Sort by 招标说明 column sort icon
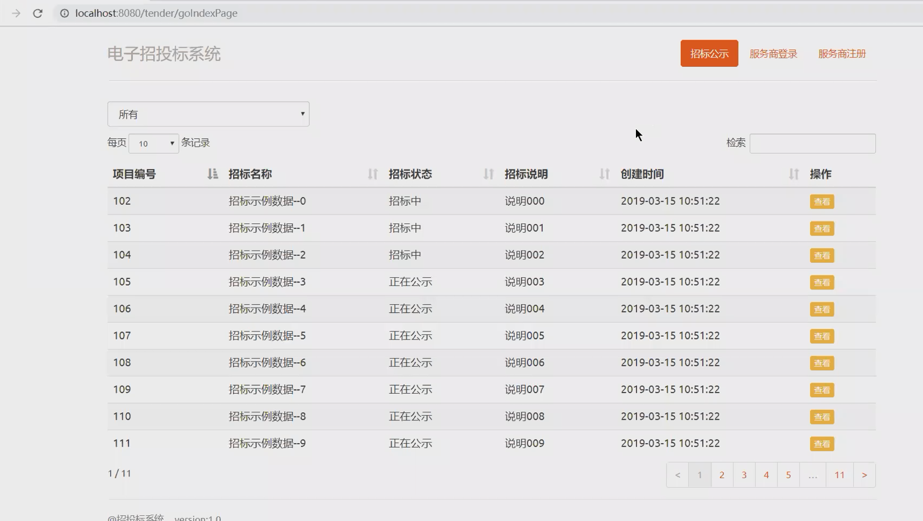 604,174
